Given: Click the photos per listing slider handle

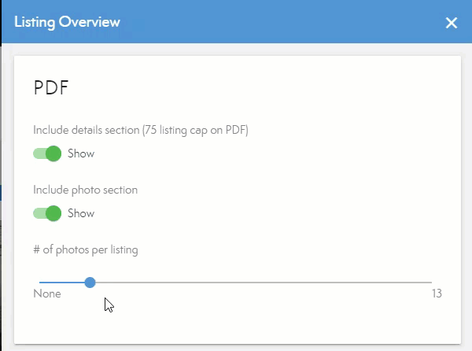Looking at the screenshot, I should [90, 282].
